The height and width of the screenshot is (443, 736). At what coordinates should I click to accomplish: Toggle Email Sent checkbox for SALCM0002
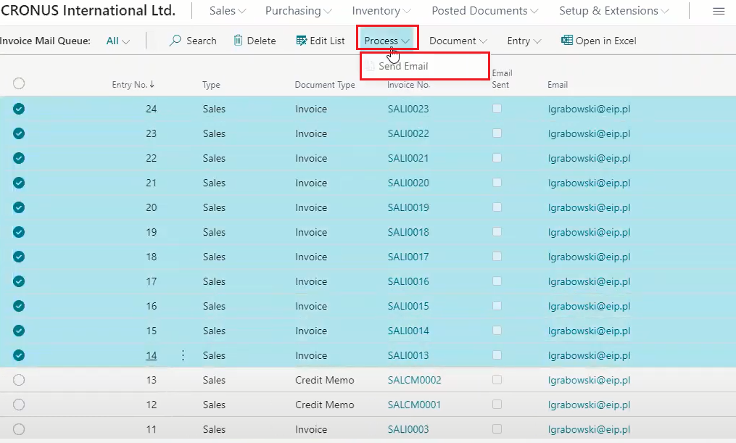pos(497,380)
